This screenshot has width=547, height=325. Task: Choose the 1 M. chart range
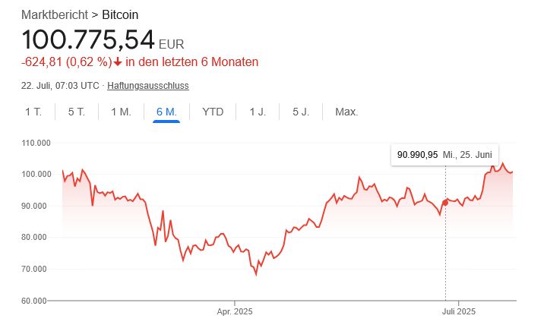pos(121,112)
